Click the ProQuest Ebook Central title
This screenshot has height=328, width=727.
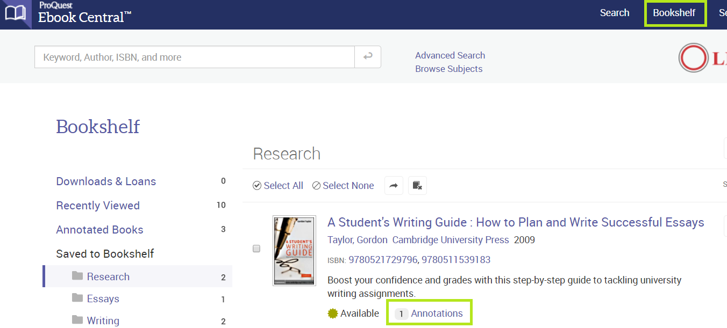coord(84,13)
